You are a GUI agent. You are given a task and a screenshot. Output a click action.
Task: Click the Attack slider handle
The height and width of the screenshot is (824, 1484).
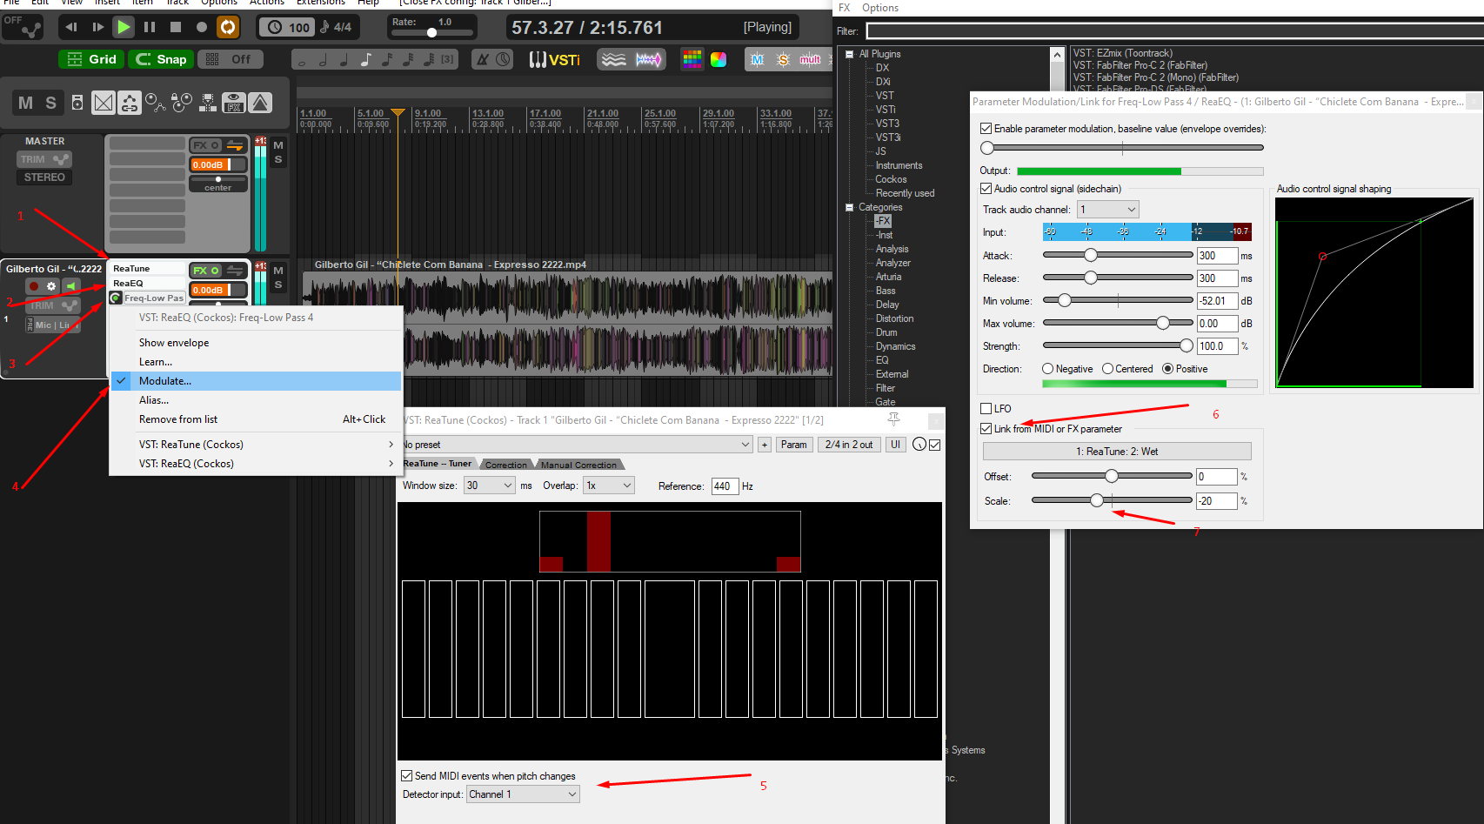(x=1090, y=255)
